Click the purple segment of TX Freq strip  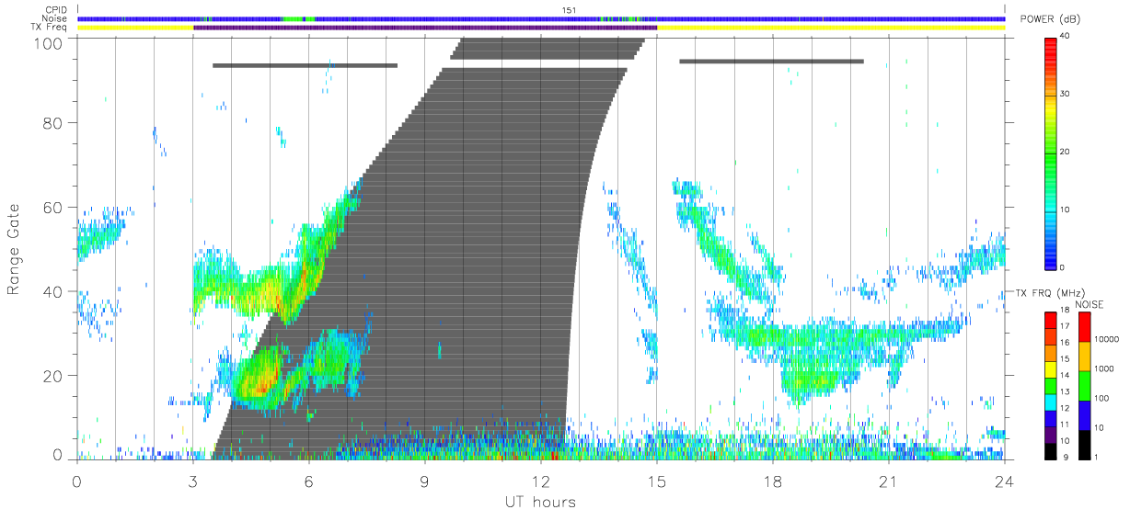[x=425, y=28]
